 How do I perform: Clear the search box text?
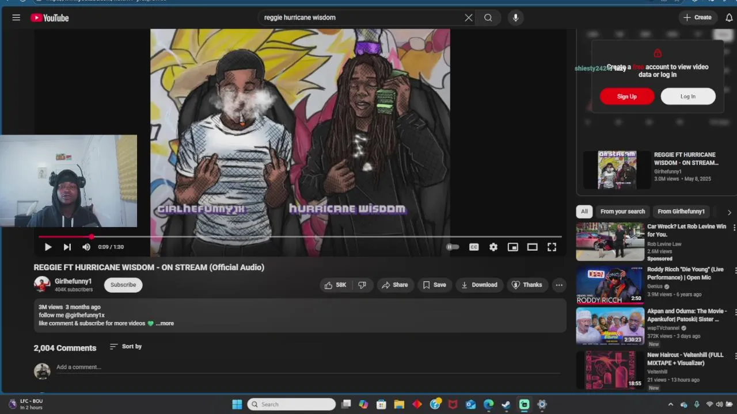469,18
